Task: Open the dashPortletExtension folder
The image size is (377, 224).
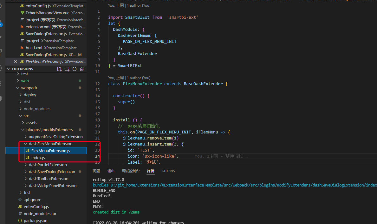Action: point(48,165)
